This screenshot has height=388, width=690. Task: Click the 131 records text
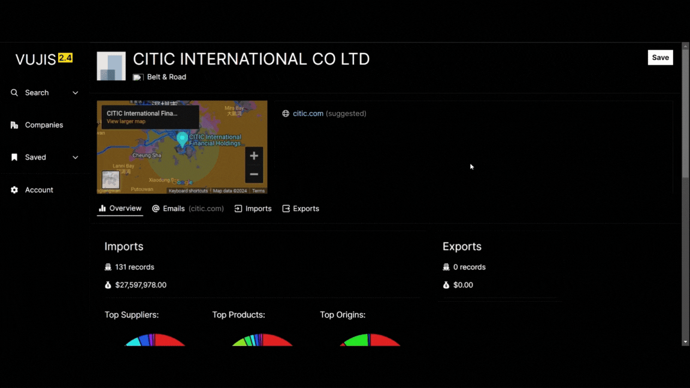pos(135,267)
